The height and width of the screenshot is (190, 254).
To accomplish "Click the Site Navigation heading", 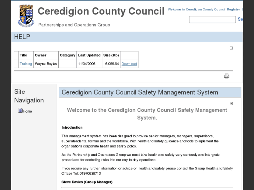I will point(29,96).
